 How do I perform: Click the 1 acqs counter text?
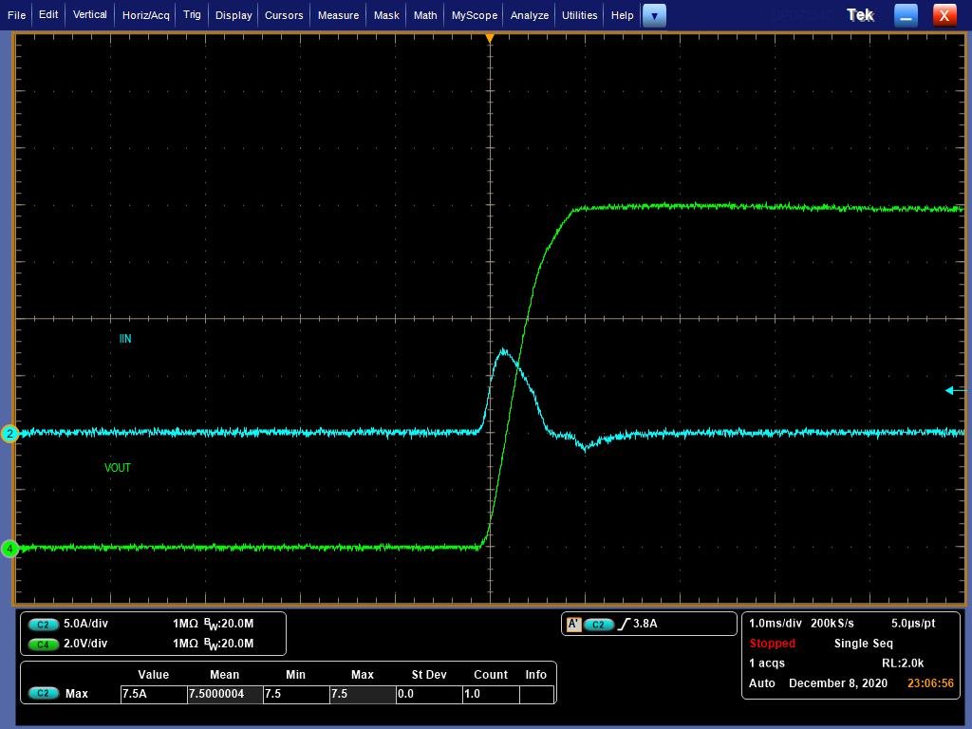tap(767, 664)
